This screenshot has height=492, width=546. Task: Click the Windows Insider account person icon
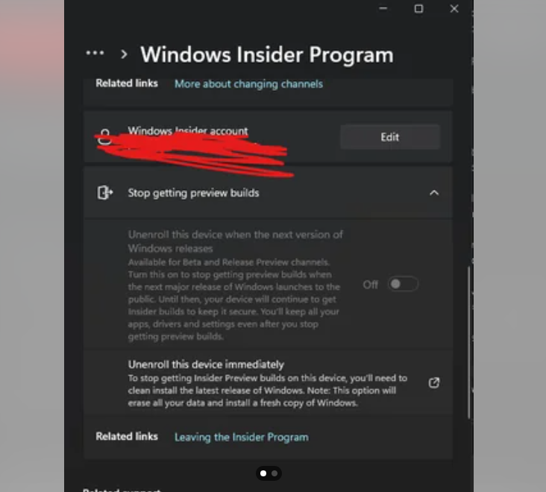pyautogui.click(x=104, y=136)
